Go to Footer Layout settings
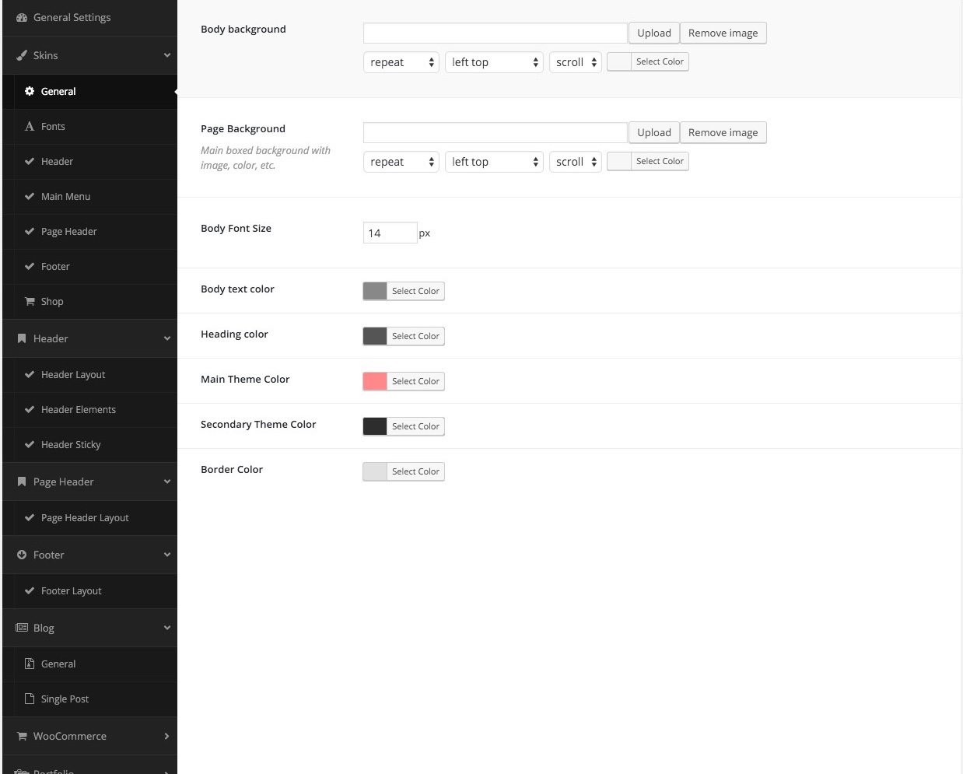 click(x=71, y=590)
